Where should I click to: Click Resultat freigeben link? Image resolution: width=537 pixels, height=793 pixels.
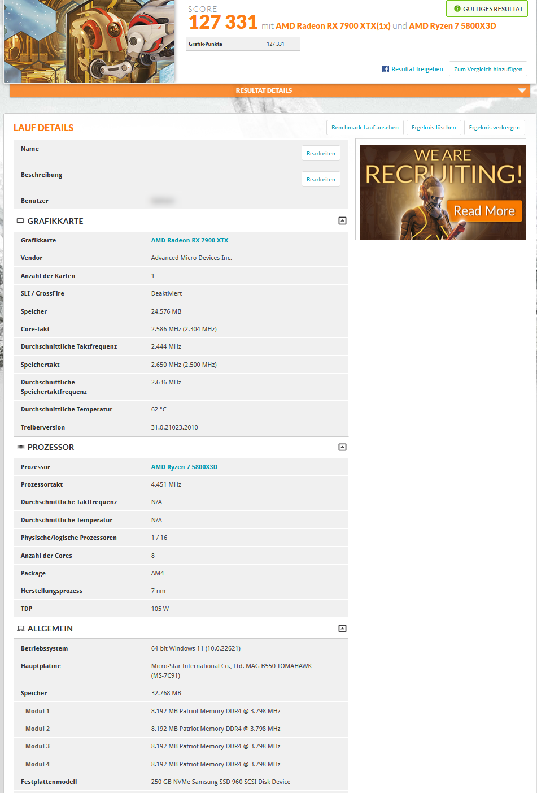pyautogui.click(x=417, y=69)
